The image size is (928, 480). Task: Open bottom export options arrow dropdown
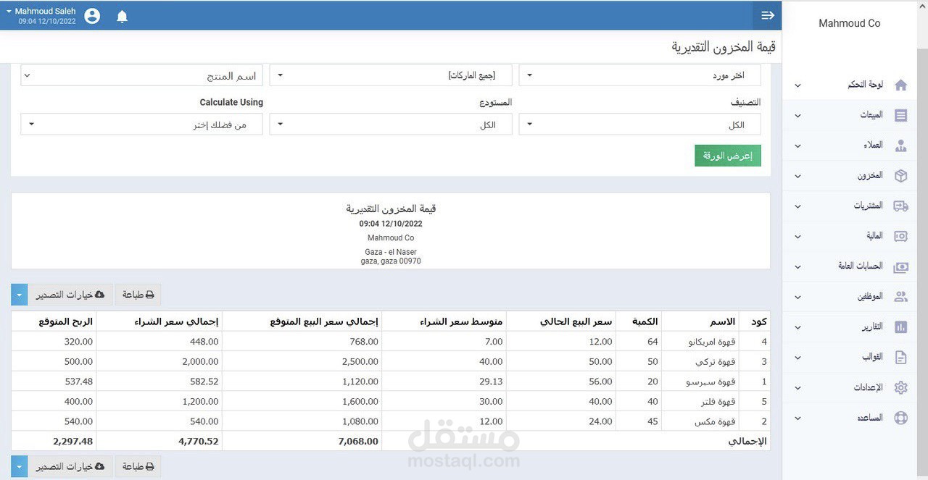[20, 466]
